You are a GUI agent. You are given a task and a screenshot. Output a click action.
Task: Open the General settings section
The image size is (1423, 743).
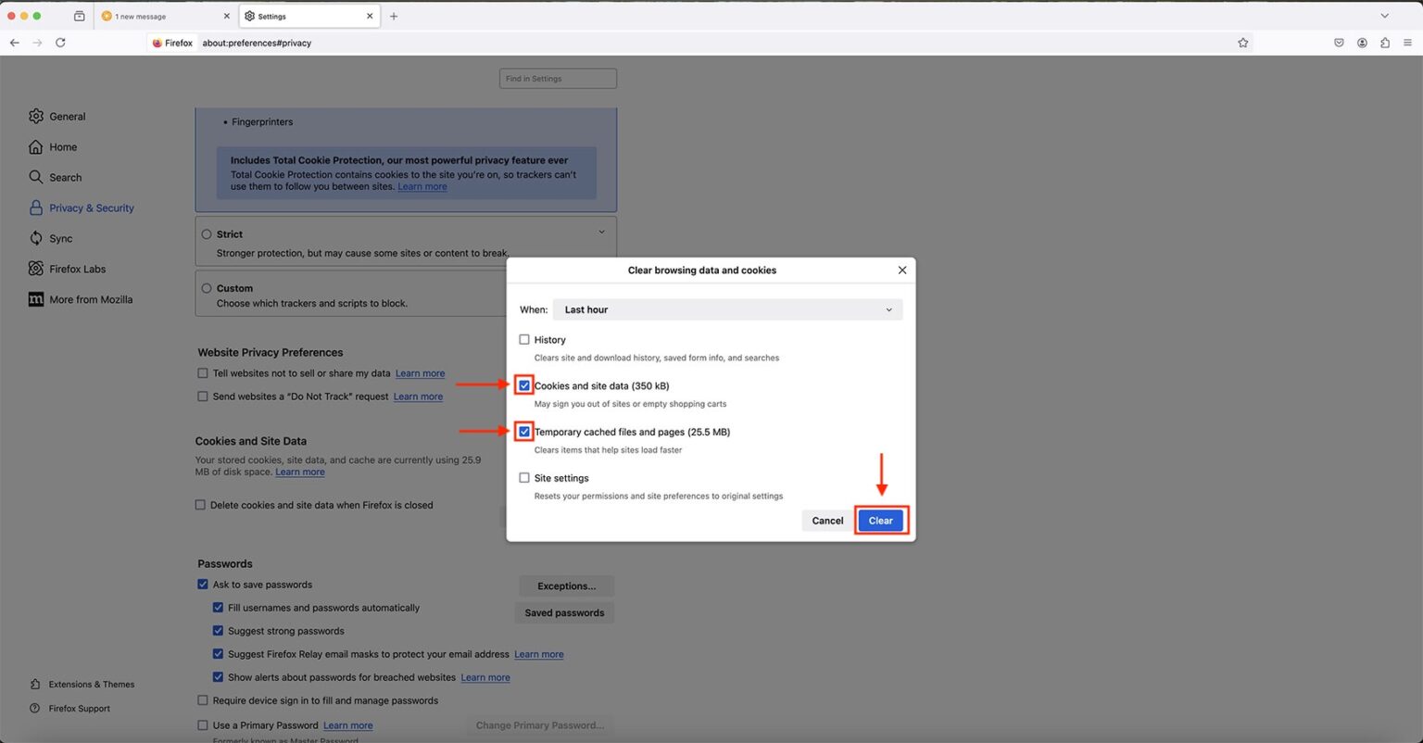click(67, 116)
